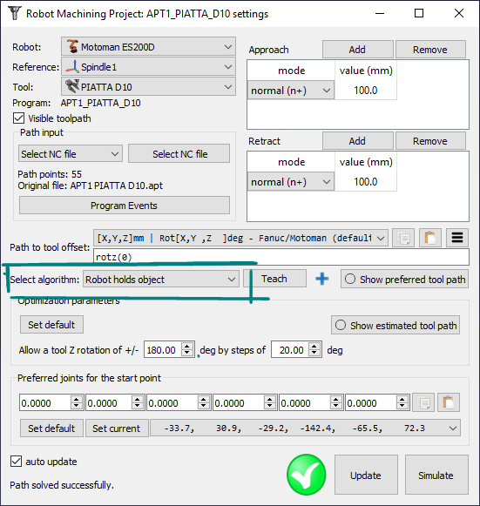The width and height of the screenshot is (480, 506).
Task: Click the Teach button
Action: coord(274,279)
